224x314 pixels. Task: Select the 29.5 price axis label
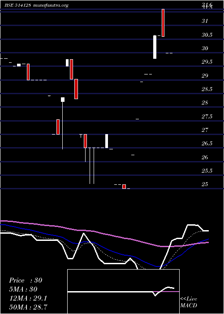[x=207, y=62]
